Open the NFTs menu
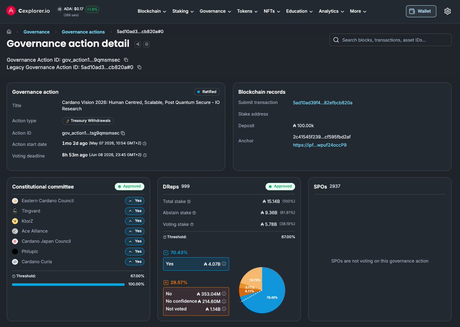The height and width of the screenshot is (327, 460). (x=272, y=11)
